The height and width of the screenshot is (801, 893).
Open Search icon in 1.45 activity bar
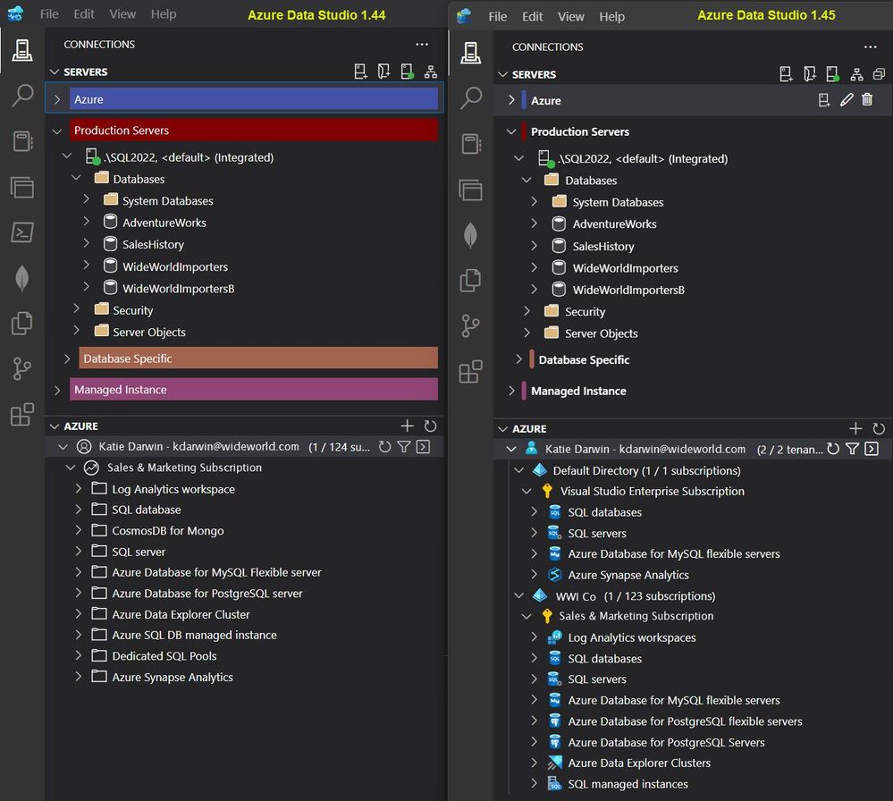pos(470,98)
